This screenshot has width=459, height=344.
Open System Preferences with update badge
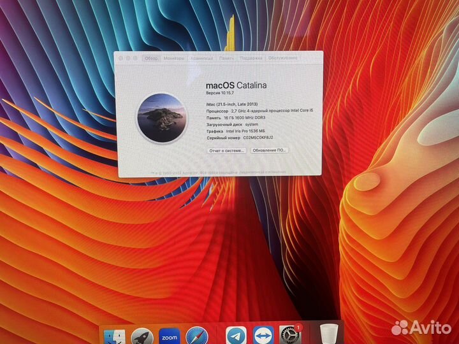pyautogui.click(x=290, y=334)
